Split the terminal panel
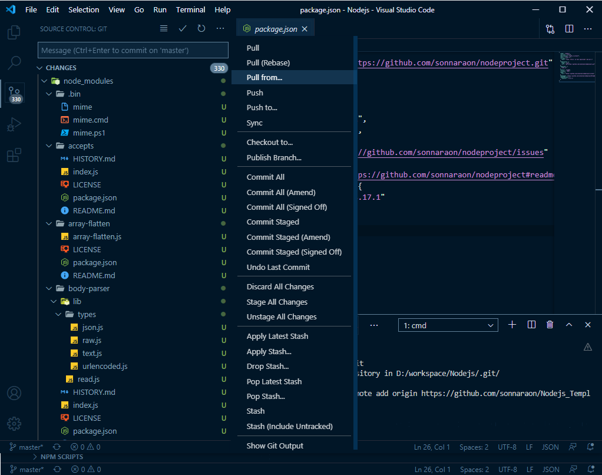The image size is (602, 475). pos(531,325)
